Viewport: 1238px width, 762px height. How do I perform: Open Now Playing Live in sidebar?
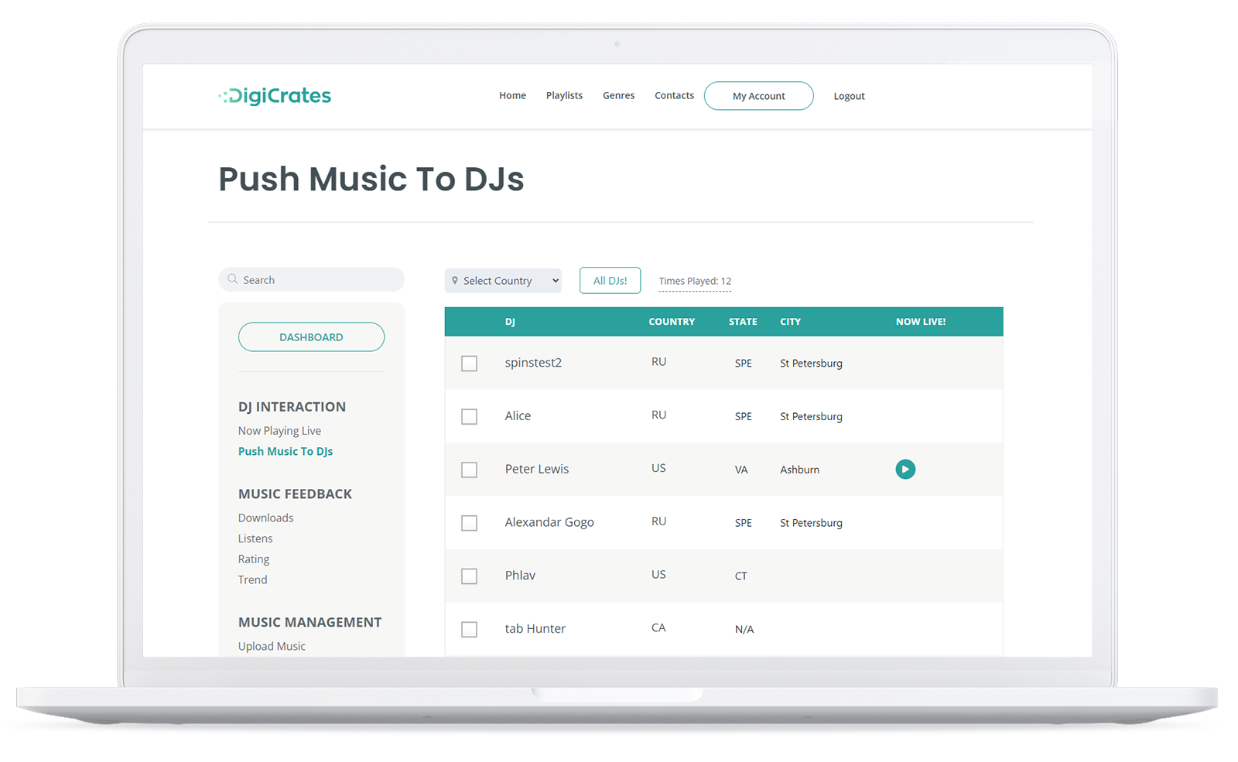click(279, 431)
